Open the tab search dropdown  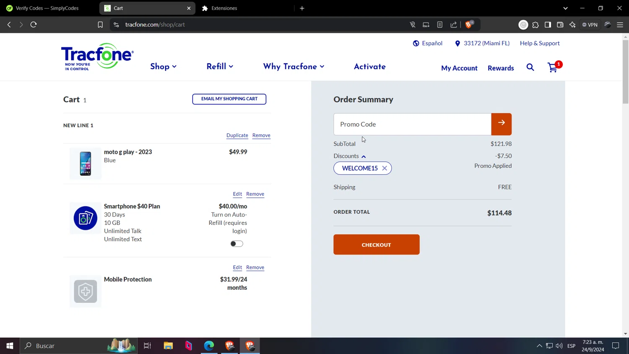tap(565, 8)
